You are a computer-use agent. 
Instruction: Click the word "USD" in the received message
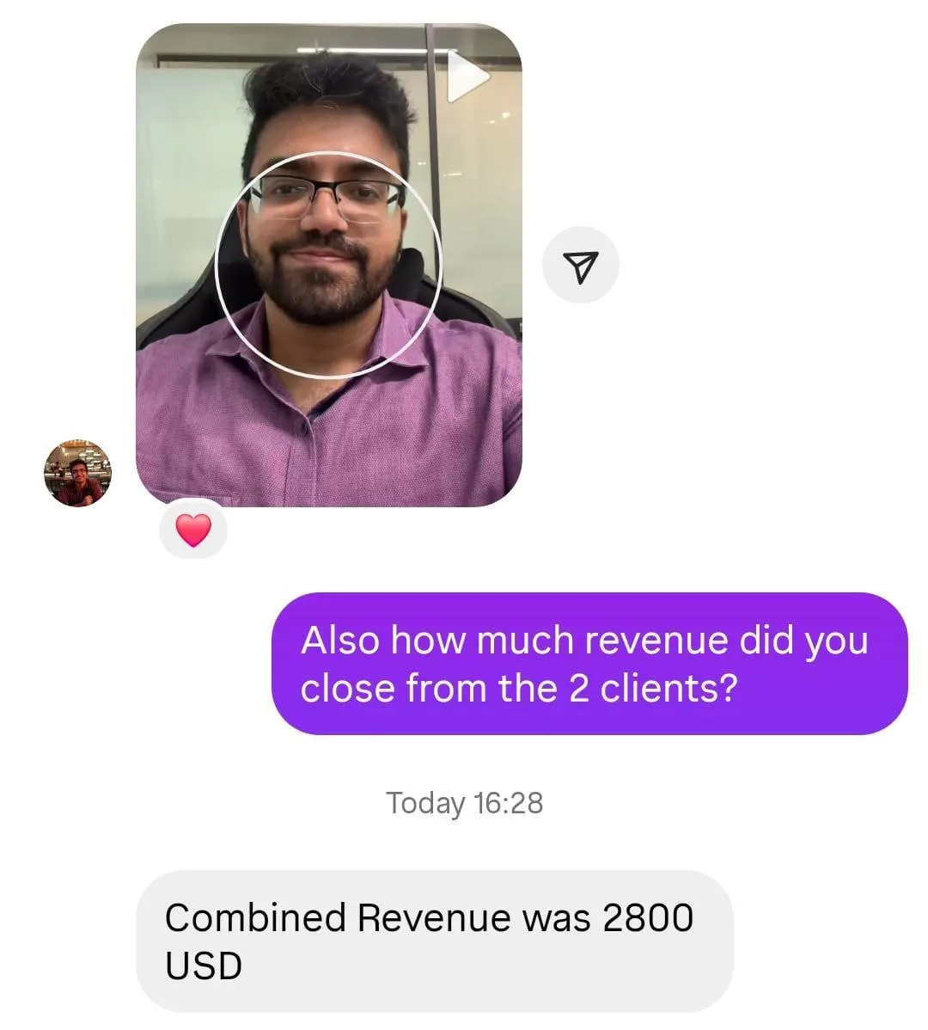coord(204,966)
